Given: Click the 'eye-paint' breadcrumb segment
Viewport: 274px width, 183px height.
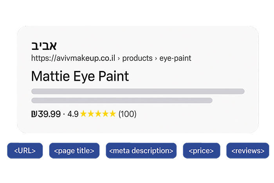Looking at the screenshot, I should click(175, 58).
